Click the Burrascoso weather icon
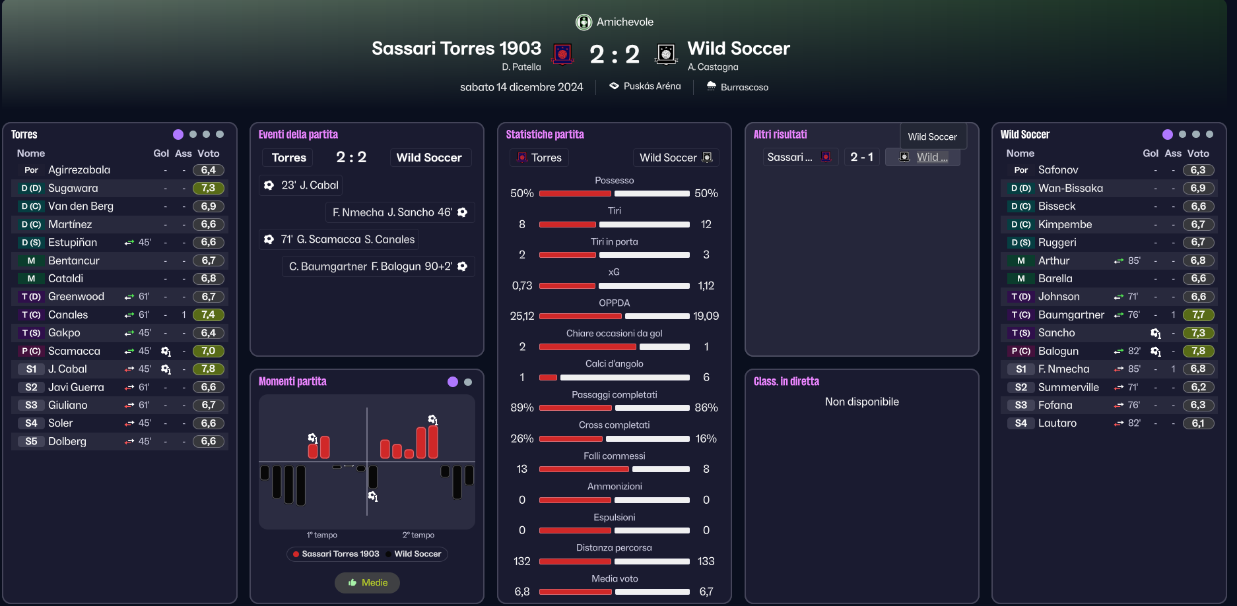 coord(711,86)
